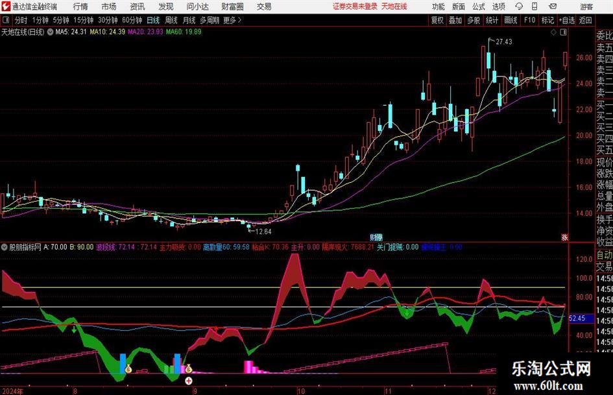The image size is (613, 395).
Task: Click the 天地在线 stock name link
Action: pyautogui.click(x=394, y=6)
